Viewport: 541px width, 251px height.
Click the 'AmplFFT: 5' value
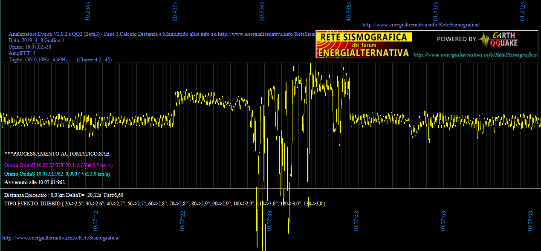pyautogui.click(x=22, y=53)
